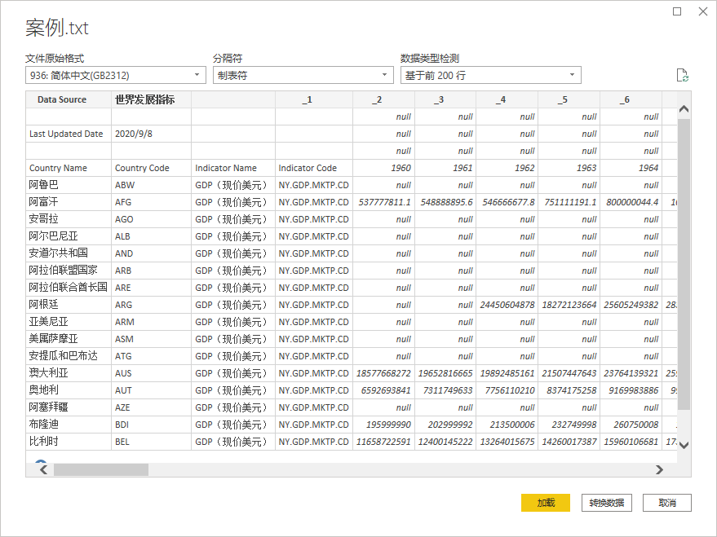Image resolution: width=717 pixels, height=537 pixels.
Task: Click the 加载 button
Action: pyautogui.click(x=546, y=503)
